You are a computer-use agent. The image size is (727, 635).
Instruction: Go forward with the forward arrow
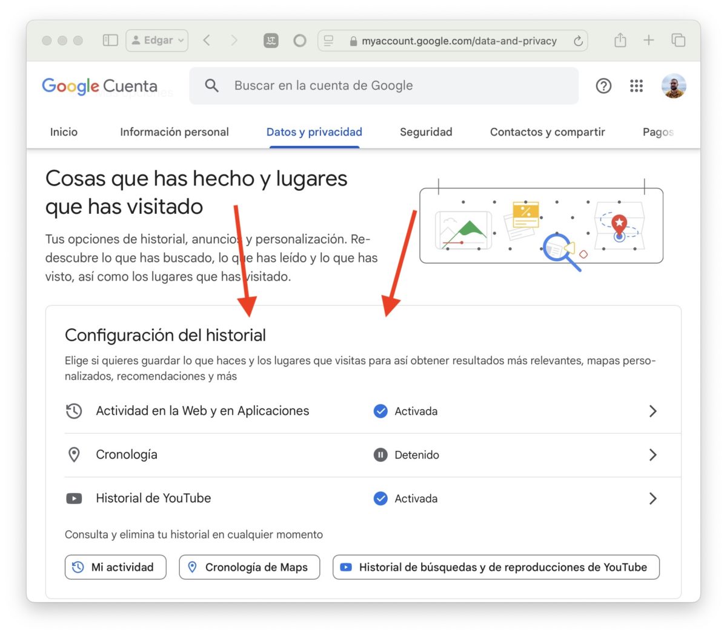click(x=234, y=41)
